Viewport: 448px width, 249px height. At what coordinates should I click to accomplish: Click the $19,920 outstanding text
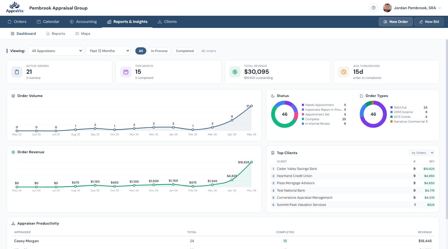coord(258,78)
